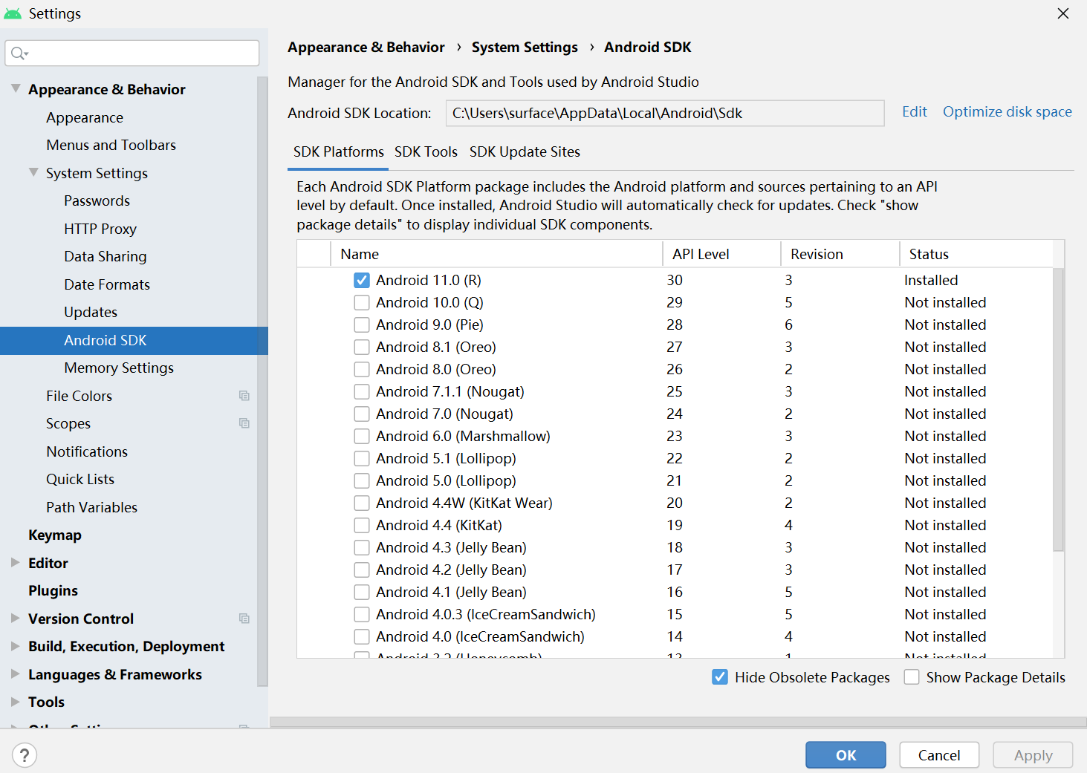Expand the Editor settings section
Image resolution: width=1087 pixels, height=773 pixels.
[16, 562]
